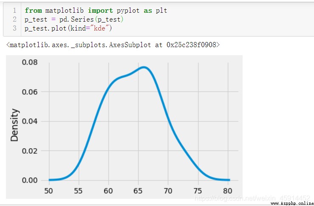
Task: Click the 80 x-axis tick label
Action: (228, 191)
